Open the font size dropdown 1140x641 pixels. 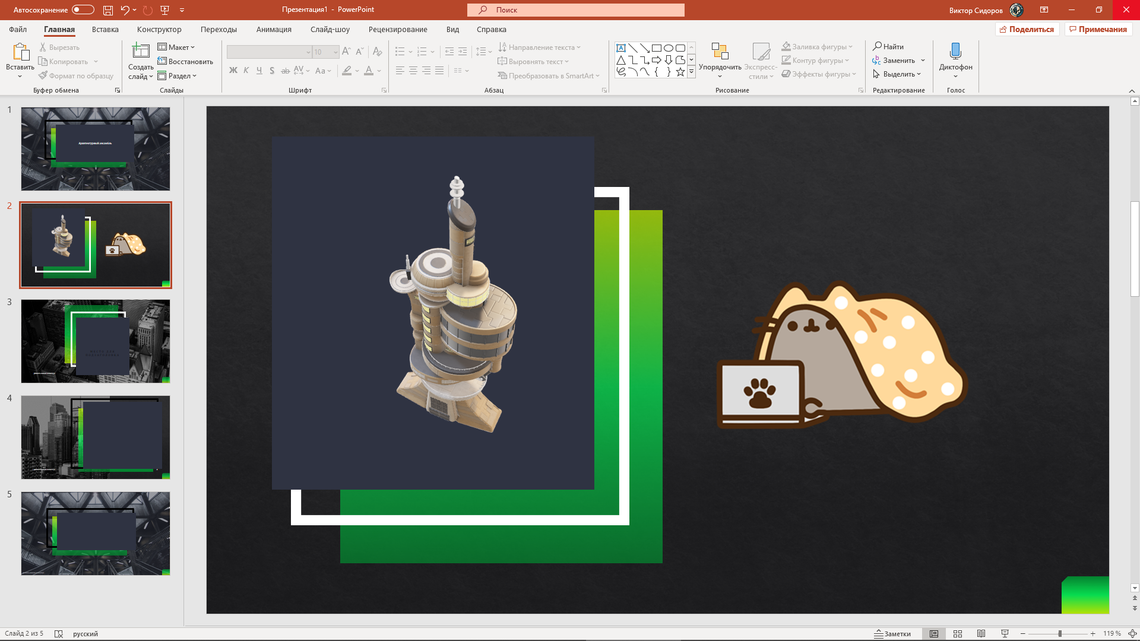(335, 52)
